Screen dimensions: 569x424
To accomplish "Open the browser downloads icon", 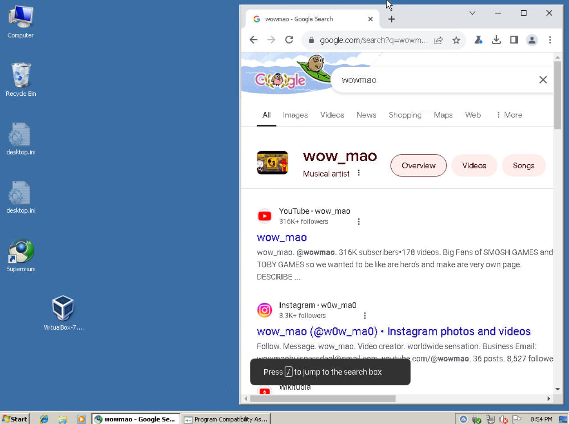I will tap(496, 40).
